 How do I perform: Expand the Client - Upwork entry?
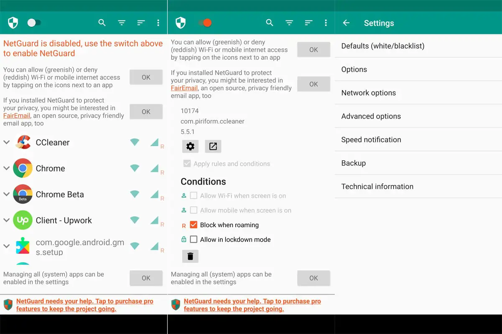click(6, 220)
